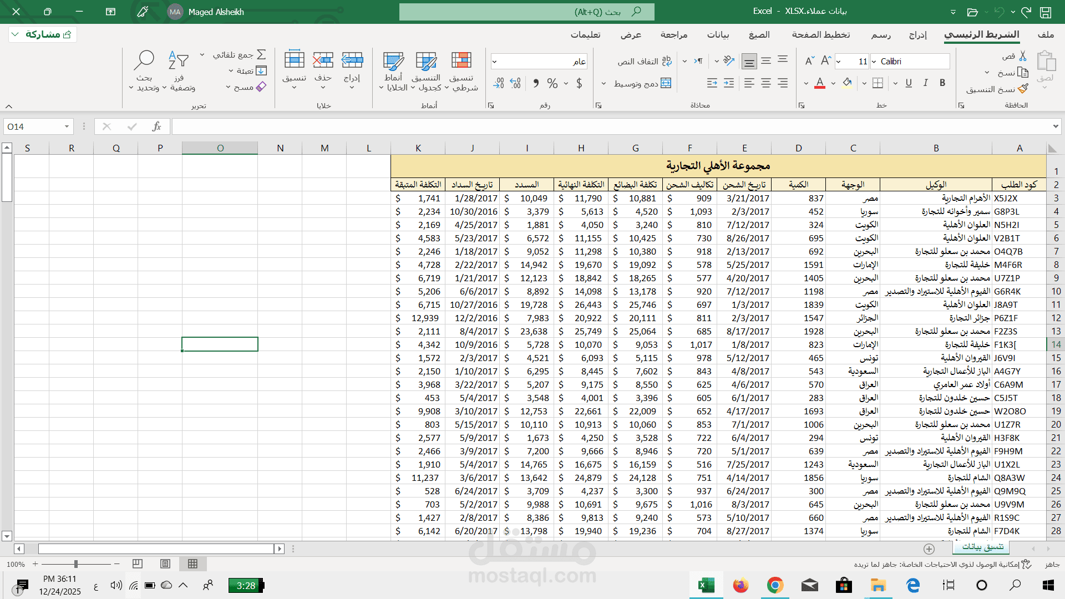Switch to Page Layout view
Screen dimensions: 1065x599
click(165, 564)
